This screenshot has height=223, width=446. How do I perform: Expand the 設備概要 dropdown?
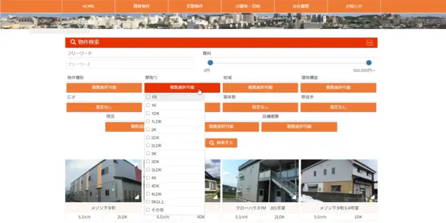coord(299,127)
